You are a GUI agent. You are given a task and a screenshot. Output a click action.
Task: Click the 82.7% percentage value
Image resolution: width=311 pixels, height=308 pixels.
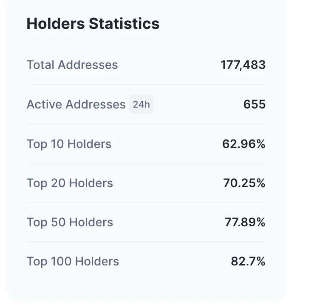pyautogui.click(x=248, y=261)
